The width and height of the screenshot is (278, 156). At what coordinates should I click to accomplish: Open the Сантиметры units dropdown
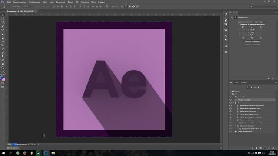260,22
